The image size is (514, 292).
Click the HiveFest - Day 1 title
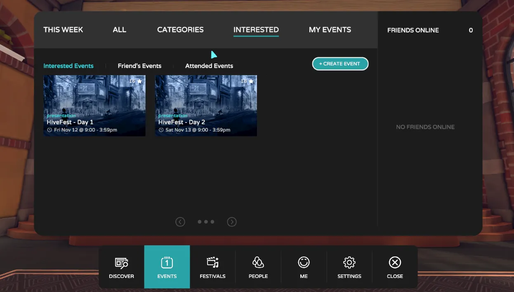click(70, 122)
